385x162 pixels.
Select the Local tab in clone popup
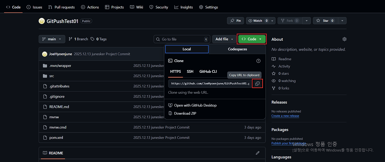pos(187,49)
